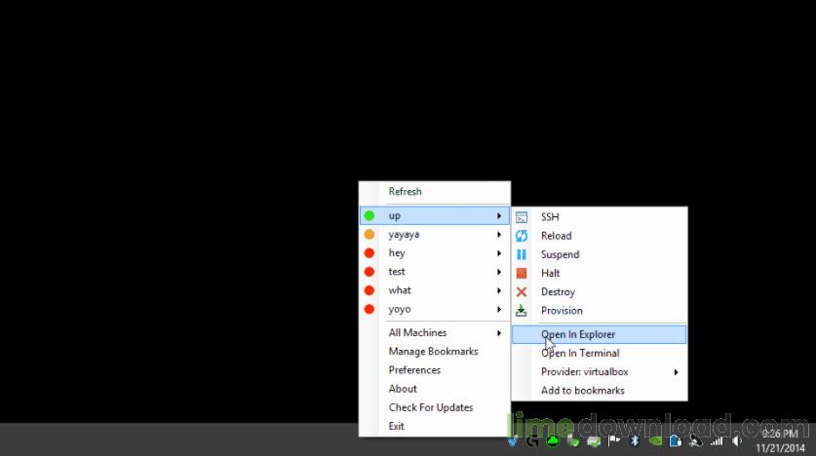Expand the All Machines submenu arrow
Image resolution: width=816 pixels, height=456 pixels.
[x=498, y=333]
